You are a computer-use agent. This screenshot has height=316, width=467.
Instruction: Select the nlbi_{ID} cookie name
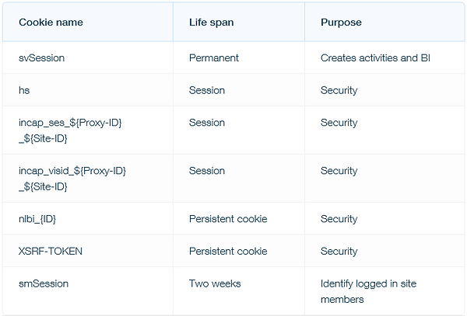click(37, 219)
